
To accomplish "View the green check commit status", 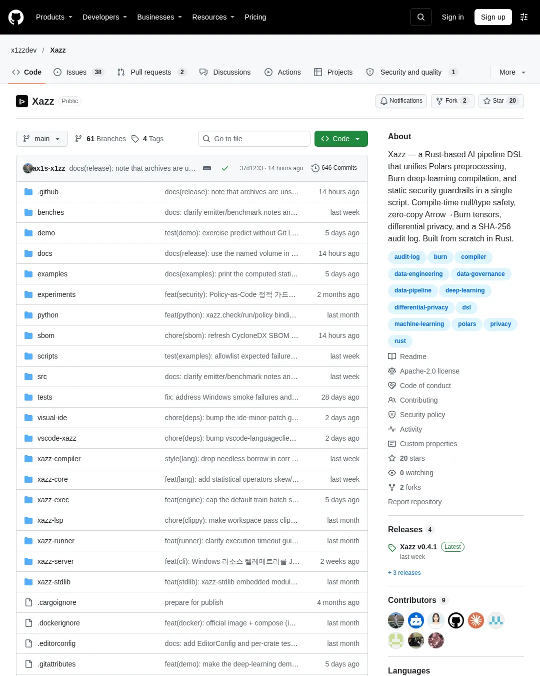I will [225, 168].
